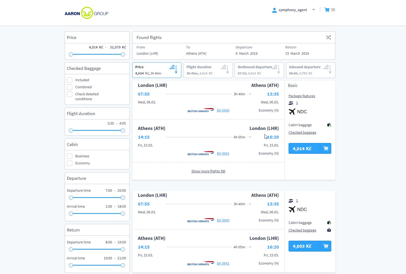Click the Aaron Group logo
The height and width of the screenshot is (274, 406).
coord(86,13)
